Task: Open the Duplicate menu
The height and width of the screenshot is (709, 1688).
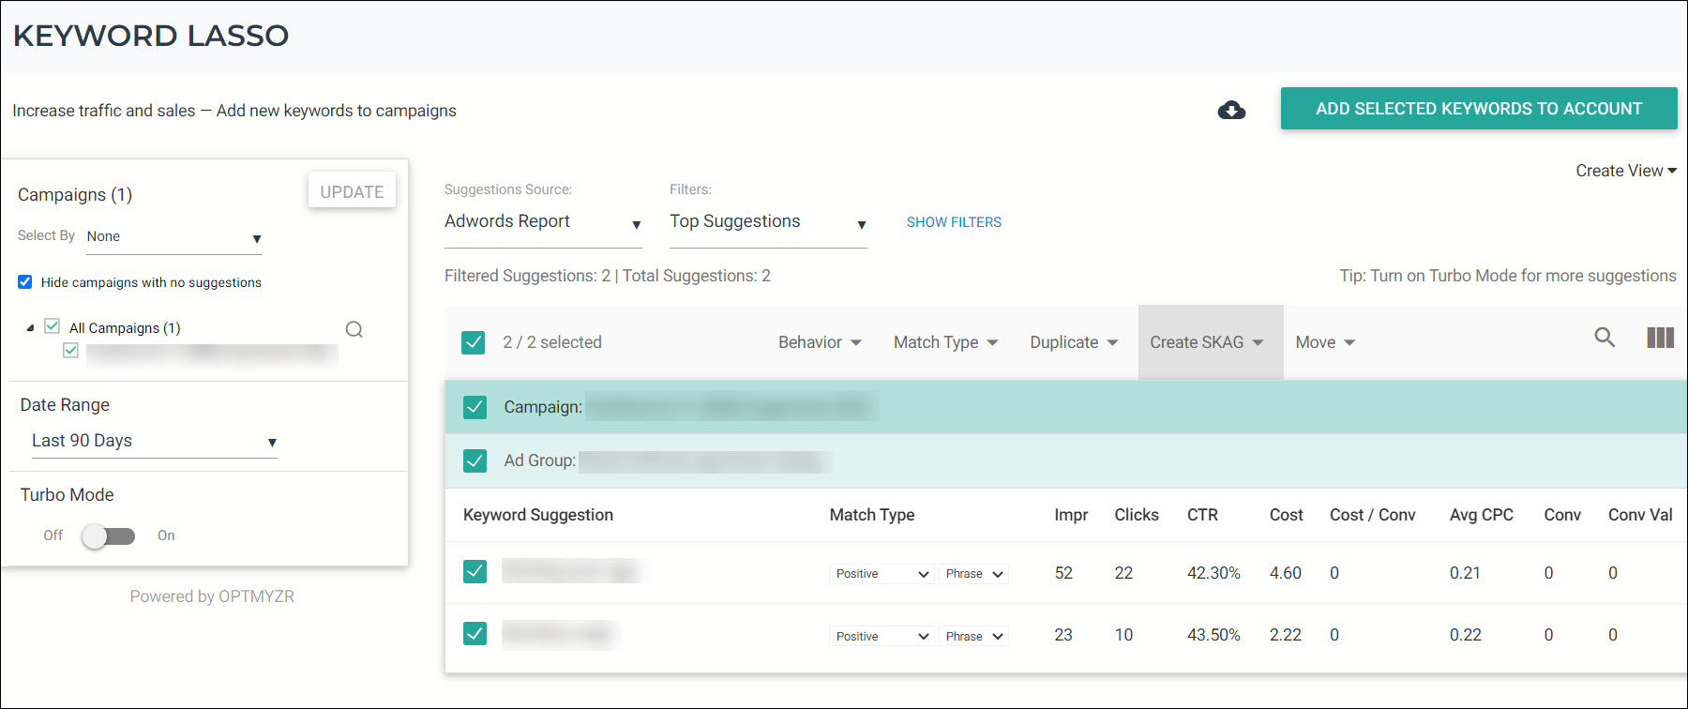Action: tap(1074, 342)
